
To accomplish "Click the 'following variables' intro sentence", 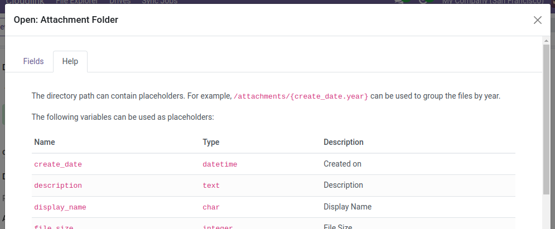I will [x=123, y=117].
